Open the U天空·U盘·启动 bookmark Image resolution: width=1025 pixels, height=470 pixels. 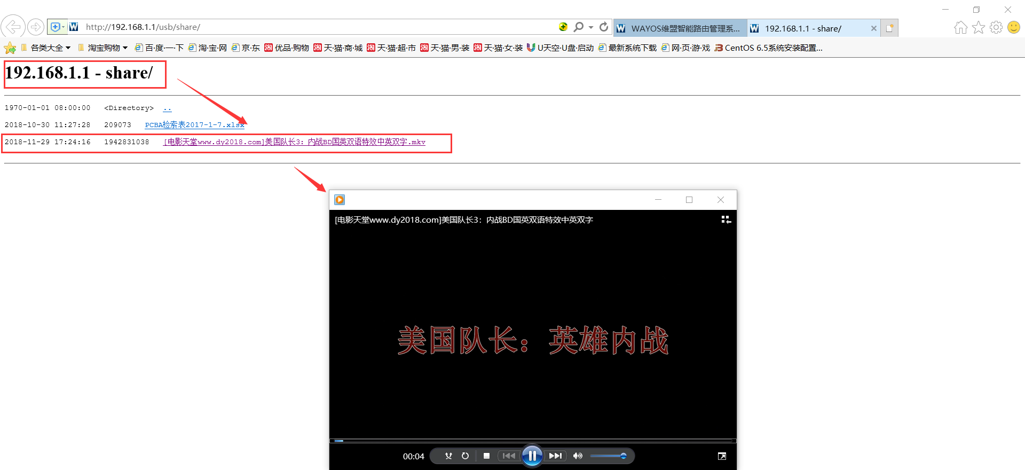click(561, 48)
